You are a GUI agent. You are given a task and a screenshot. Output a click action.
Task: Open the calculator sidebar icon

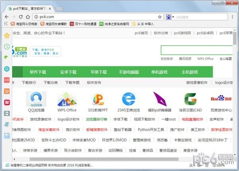click(x=7, y=136)
